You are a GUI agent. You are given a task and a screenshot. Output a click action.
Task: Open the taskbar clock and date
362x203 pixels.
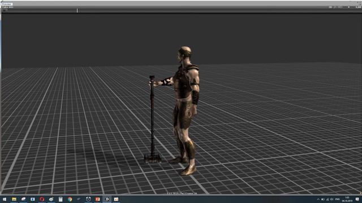[x=347, y=199]
